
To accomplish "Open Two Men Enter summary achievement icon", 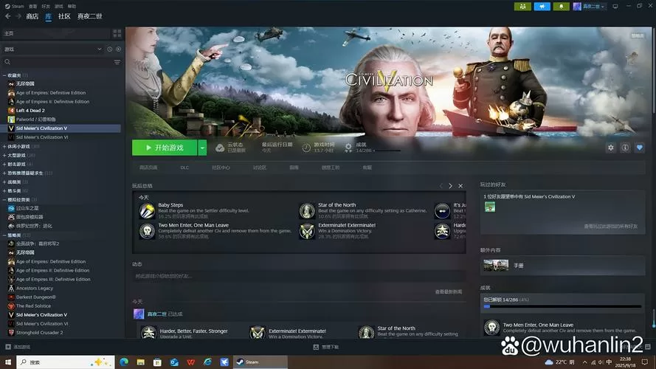I will click(148, 231).
